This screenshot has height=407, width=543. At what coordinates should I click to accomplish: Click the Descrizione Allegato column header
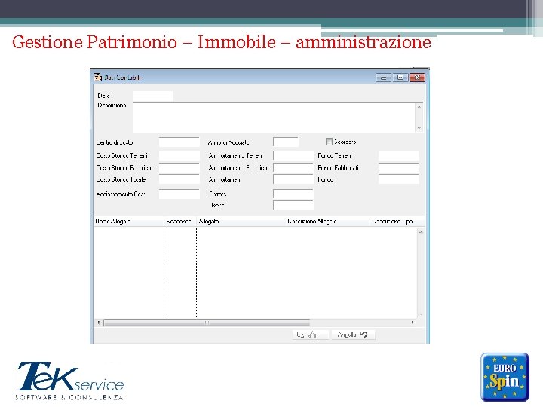coord(328,221)
